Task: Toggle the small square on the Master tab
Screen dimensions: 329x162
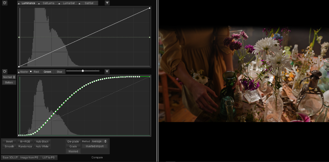Action: click(19, 72)
